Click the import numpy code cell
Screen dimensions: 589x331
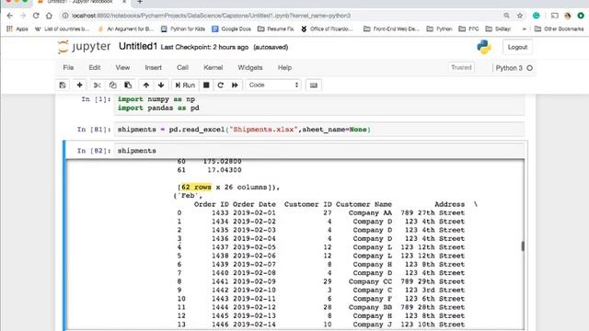tap(319, 104)
